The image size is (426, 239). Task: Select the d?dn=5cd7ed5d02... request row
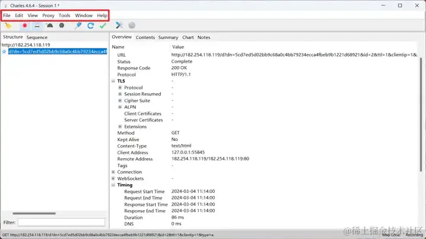pos(57,51)
